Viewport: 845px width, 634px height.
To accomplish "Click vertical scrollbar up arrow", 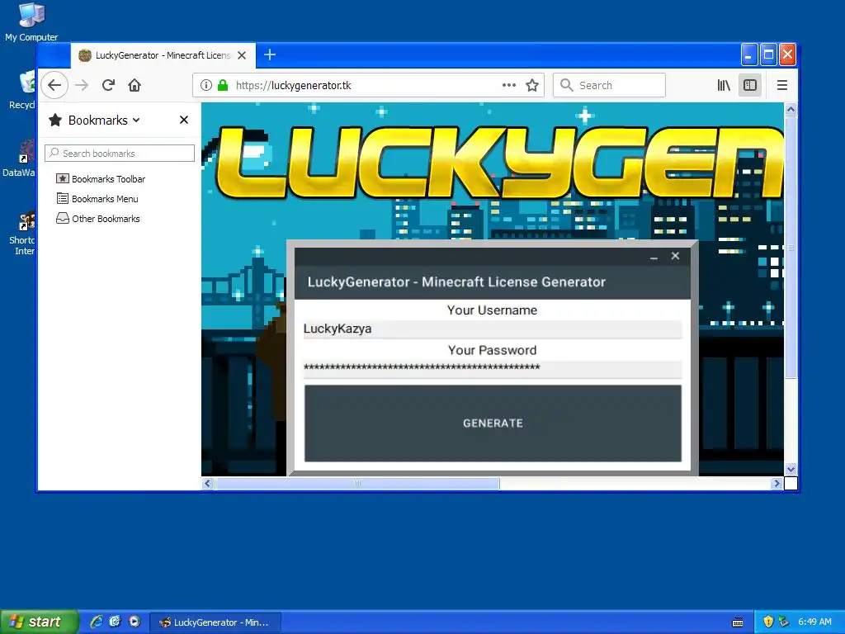I will click(x=791, y=110).
